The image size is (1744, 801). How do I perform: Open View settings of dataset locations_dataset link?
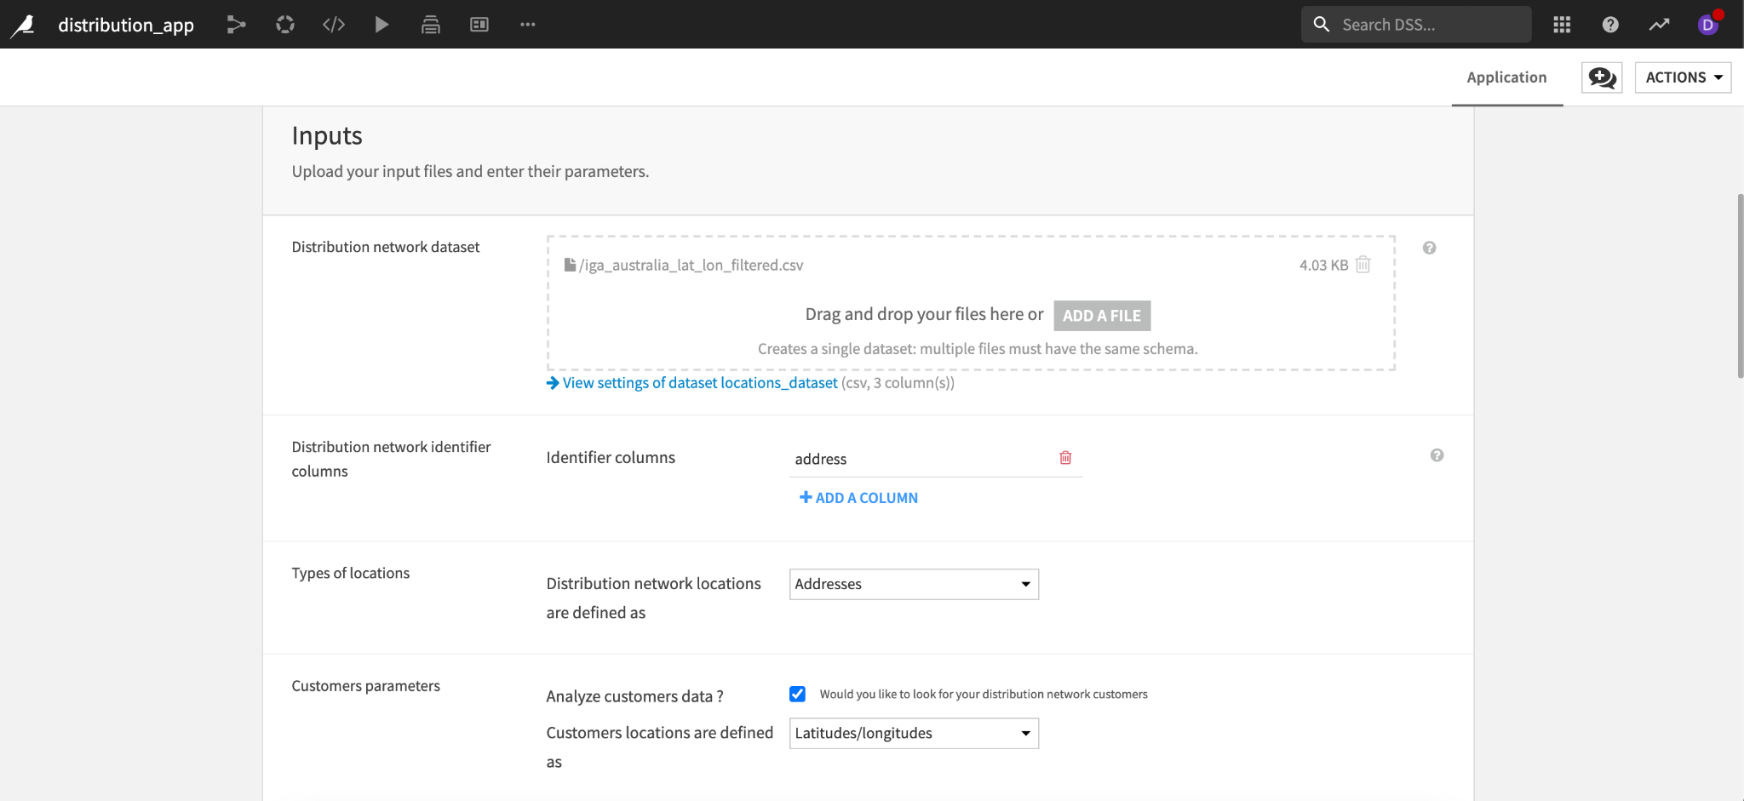pos(699,383)
